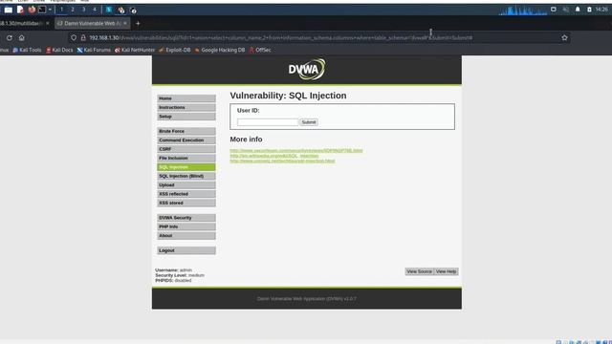The image size is (612, 344).
Task: Open the XSS stored page
Action: coord(186,204)
